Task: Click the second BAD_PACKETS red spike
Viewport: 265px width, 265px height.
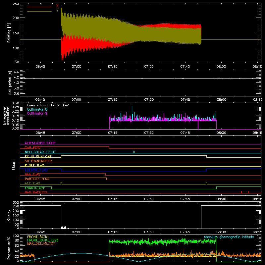Action: point(249,192)
